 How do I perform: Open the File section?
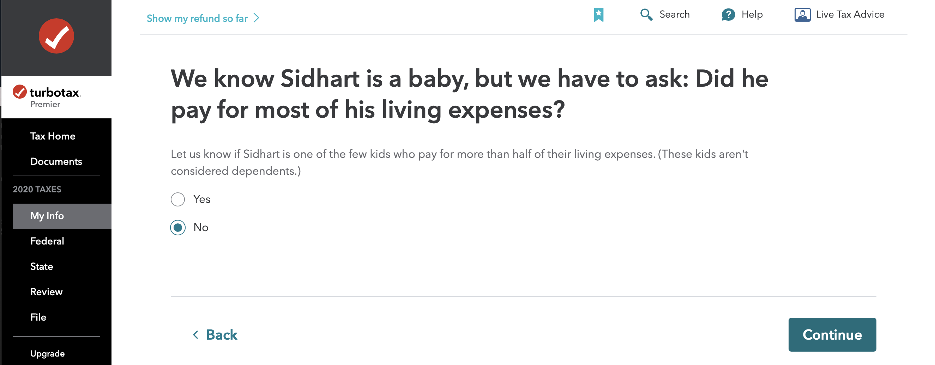[x=38, y=317]
